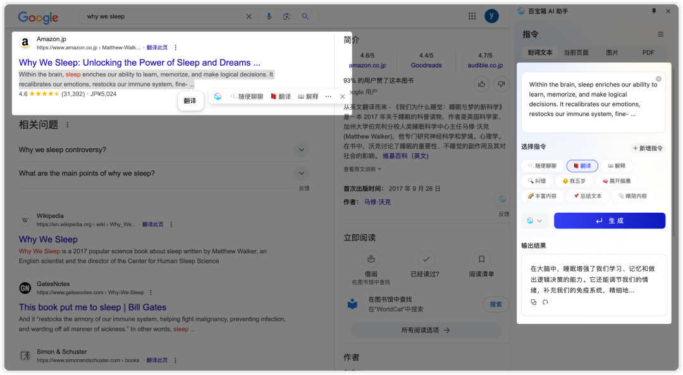This screenshot has height=375, width=683.
Task: Choose 解释 in the floating toolbar
Action: point(308,97)
